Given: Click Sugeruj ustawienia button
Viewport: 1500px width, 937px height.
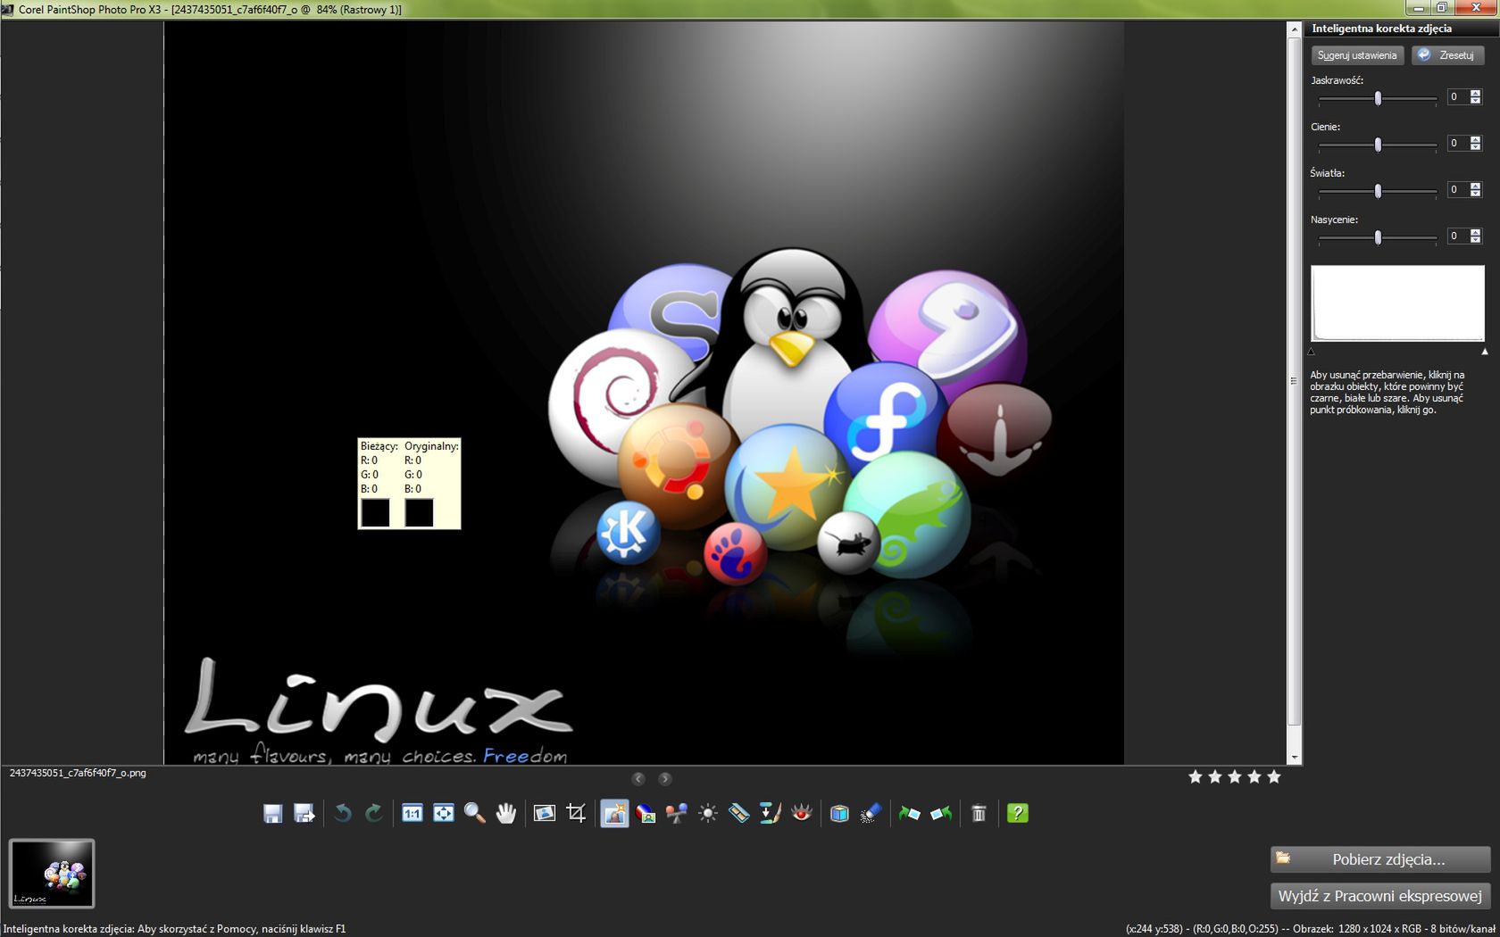Looking at the screenshot, I should click(x=1357, y=55).
